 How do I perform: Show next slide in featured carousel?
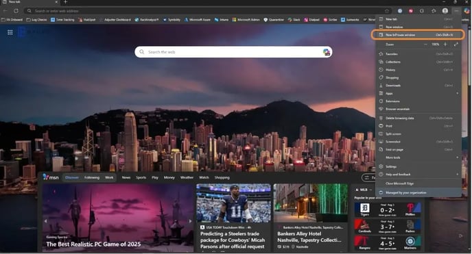[190, 221]
